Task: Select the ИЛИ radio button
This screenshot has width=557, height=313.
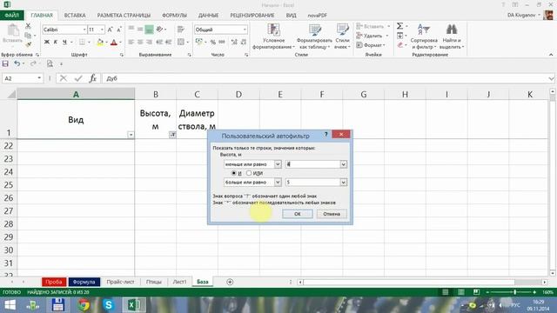Action: [x=249, y=173]
